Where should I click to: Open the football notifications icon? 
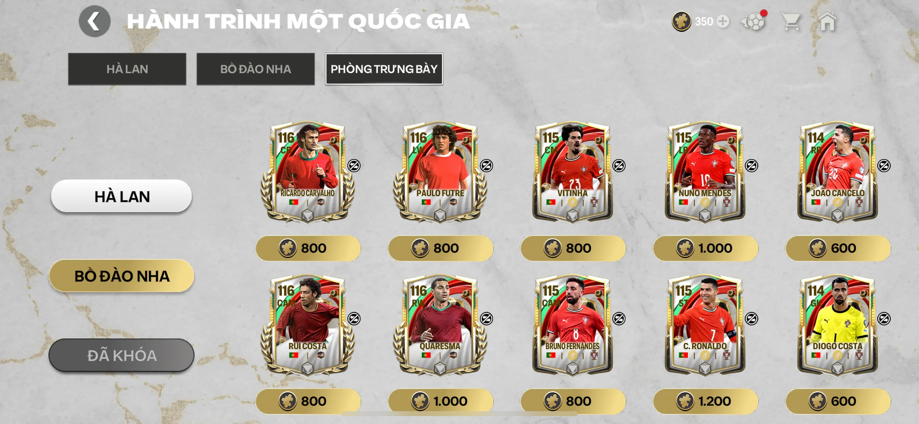coord(753,21)
